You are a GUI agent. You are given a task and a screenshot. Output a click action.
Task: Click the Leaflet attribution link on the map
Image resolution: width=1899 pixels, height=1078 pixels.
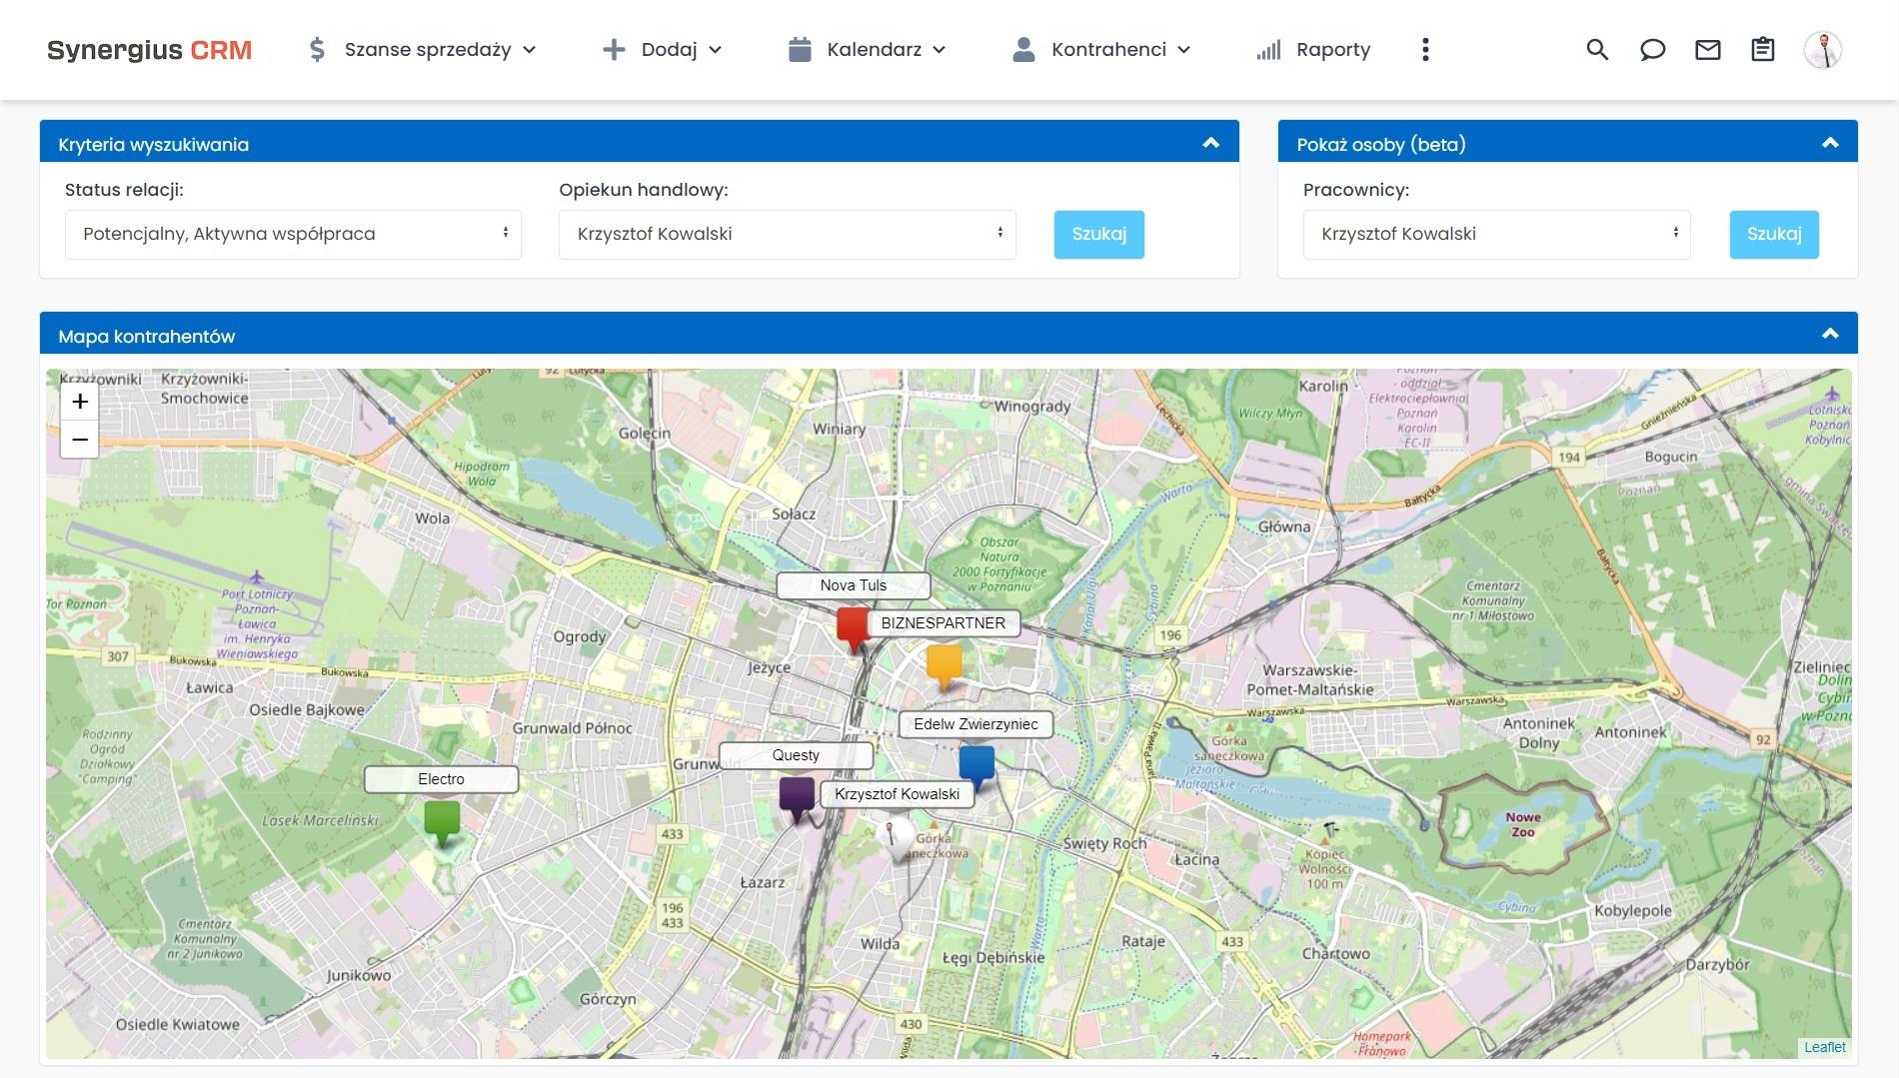tap(1824, 1047)
